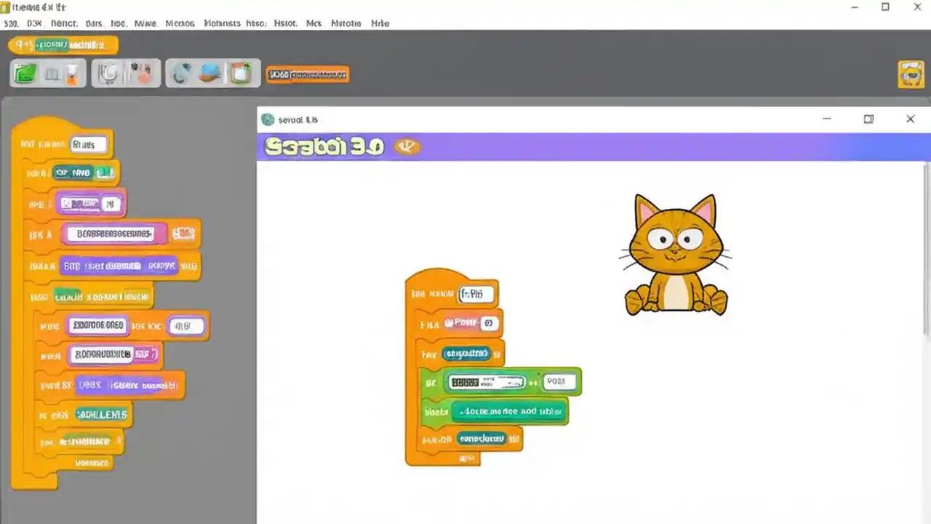Image resolution: width=931 pixels, height=524 pixels.
Task: Toggle the green checkbox on the second palette block
Action: [x=105, y=172]
